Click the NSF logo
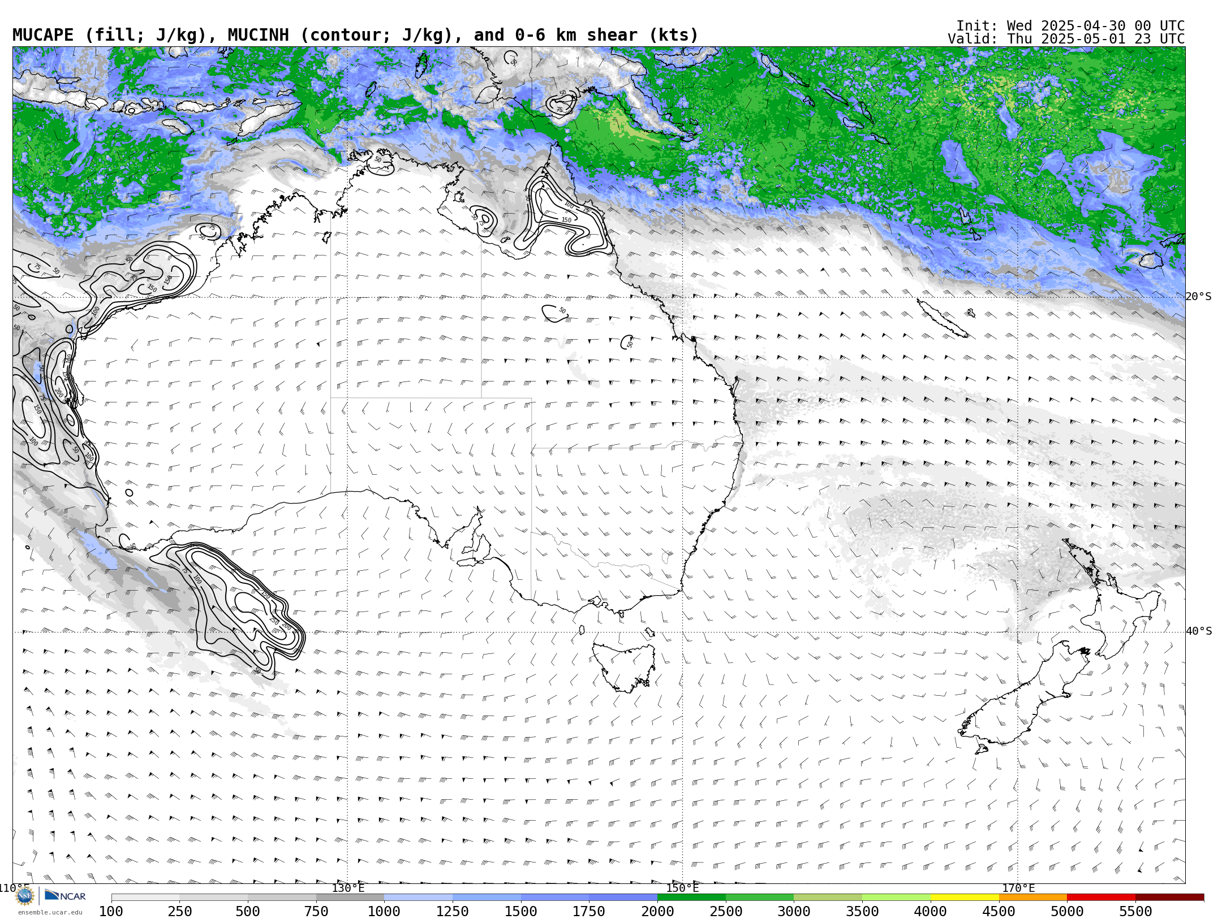1222x919 pixels. 25,896
